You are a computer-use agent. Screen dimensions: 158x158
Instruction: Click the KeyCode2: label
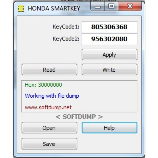[x=66, y=39]
